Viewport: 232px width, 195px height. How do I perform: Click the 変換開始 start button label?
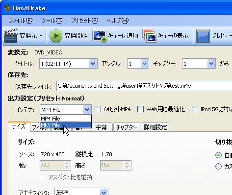point(76,36)
